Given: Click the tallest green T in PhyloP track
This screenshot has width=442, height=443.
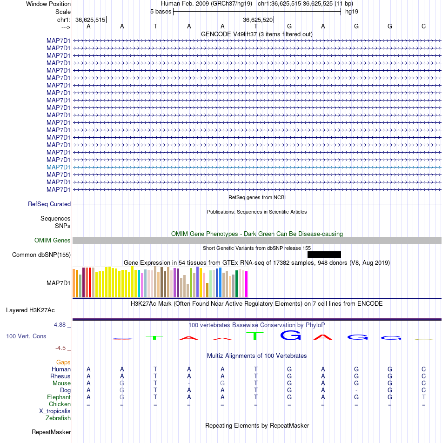Looking at the screenshot, I should [x=255, y=336].
